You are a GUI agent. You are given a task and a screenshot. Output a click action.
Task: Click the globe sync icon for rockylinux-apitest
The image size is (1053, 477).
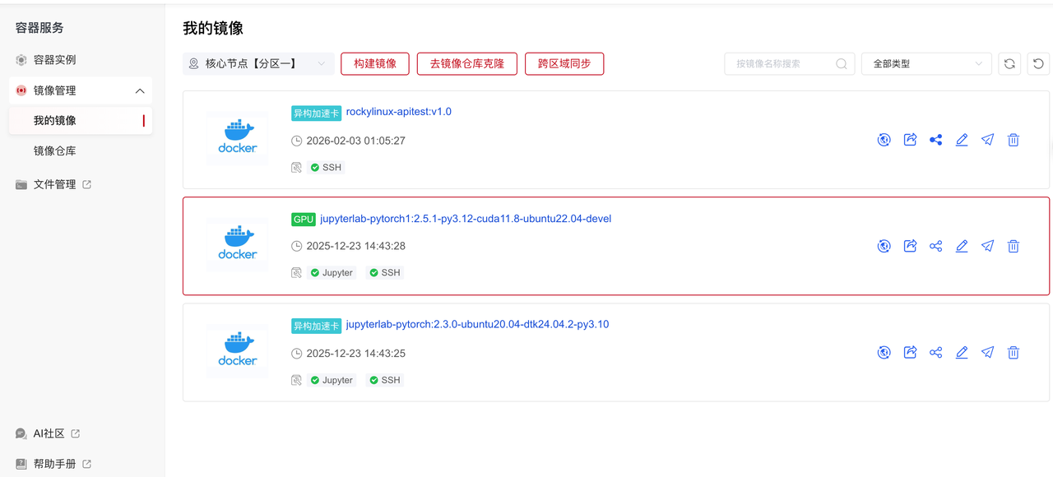tap(884, 140)
